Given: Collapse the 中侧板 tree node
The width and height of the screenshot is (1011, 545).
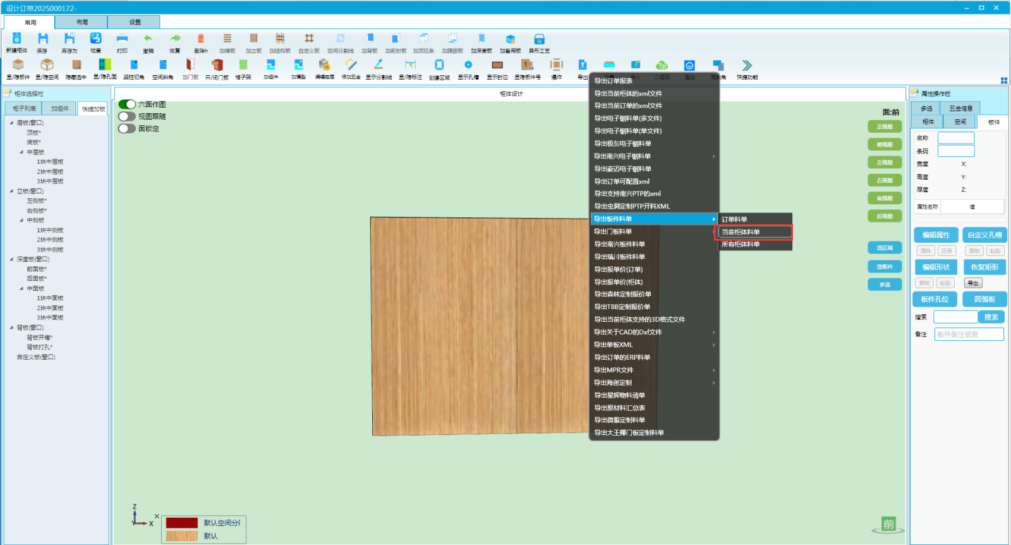Looking at the screenshot, I should click(x=21, y=221).
